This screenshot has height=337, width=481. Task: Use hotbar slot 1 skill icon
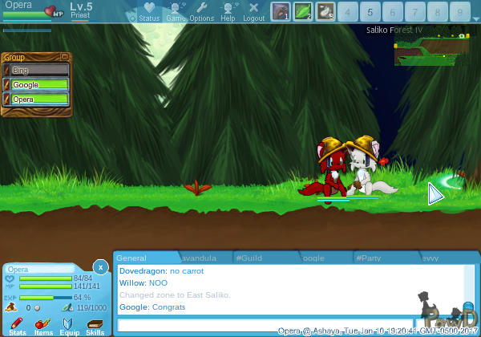[x=281, y=12]
